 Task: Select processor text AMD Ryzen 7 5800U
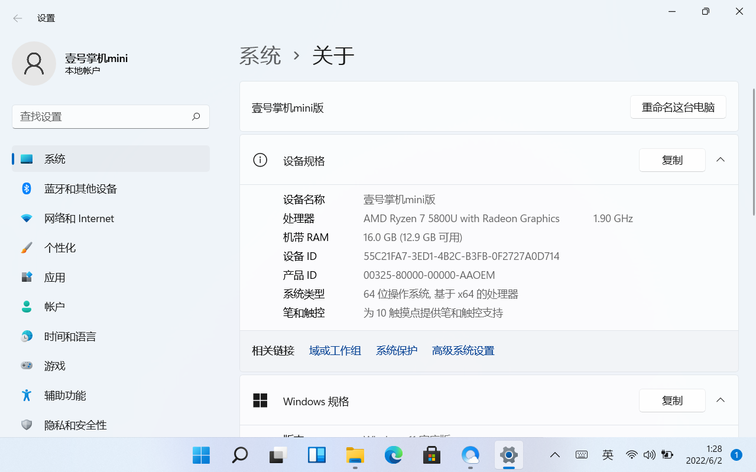pos(462,219)
